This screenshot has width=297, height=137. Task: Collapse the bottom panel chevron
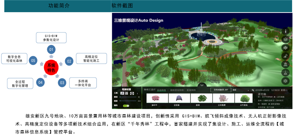point(202,86)
